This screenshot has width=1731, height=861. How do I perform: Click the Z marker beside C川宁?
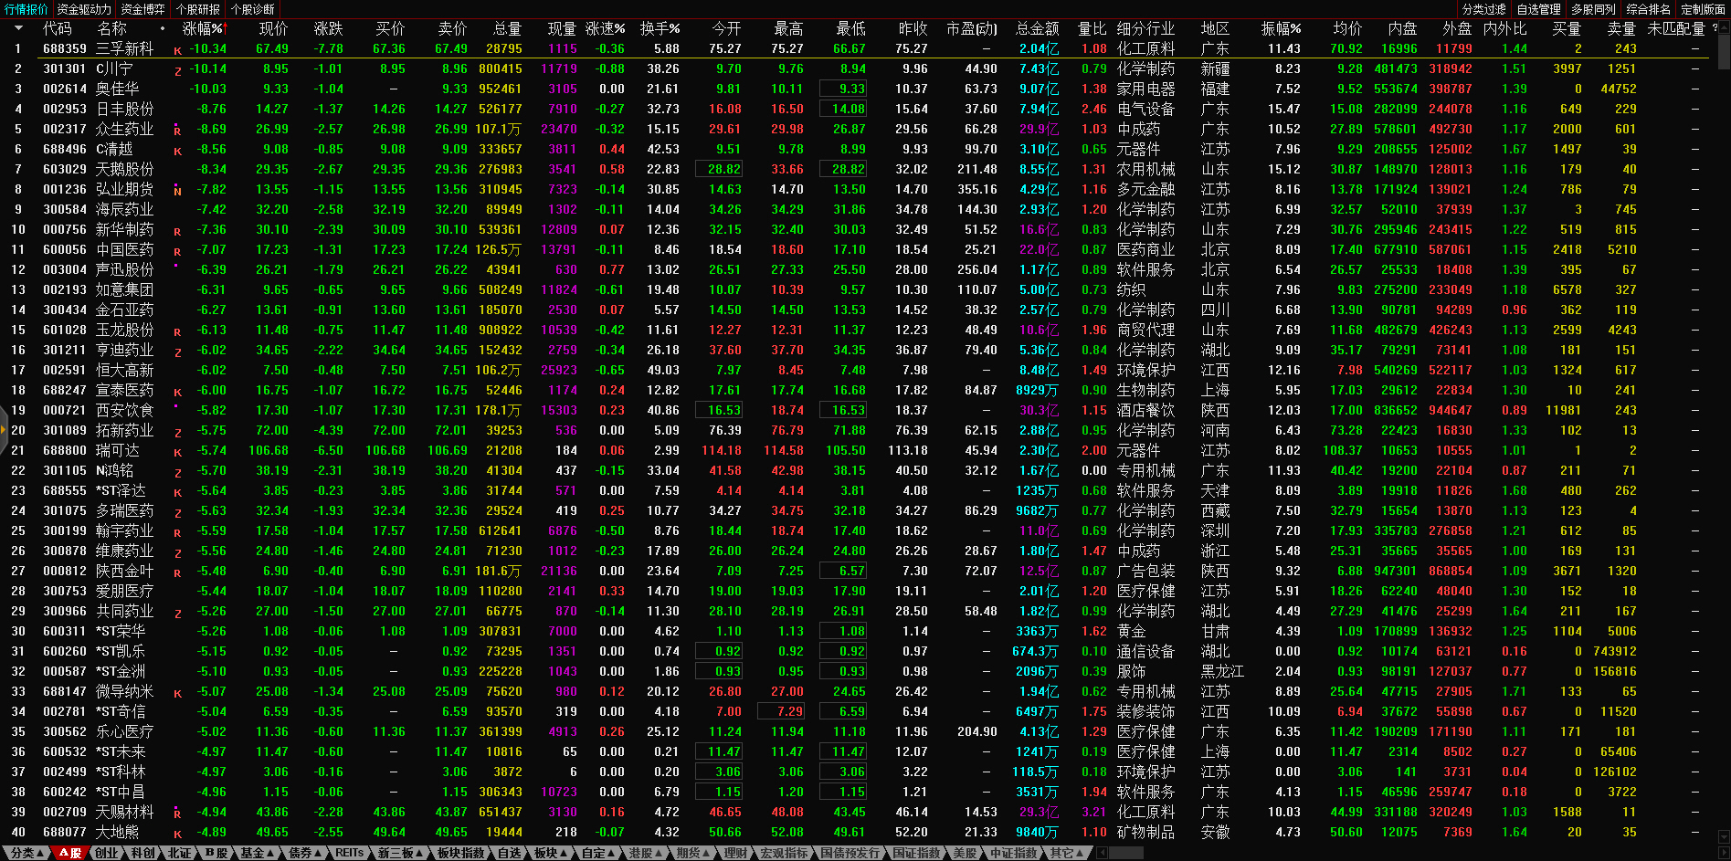[177, 71]
